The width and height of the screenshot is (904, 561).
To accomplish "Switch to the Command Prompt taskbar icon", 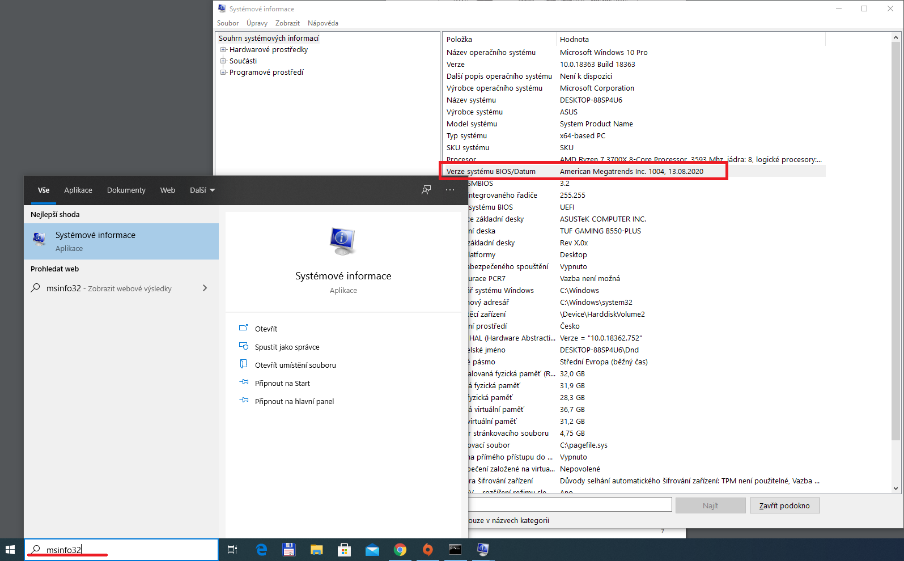I will click(x=455, y=550).
